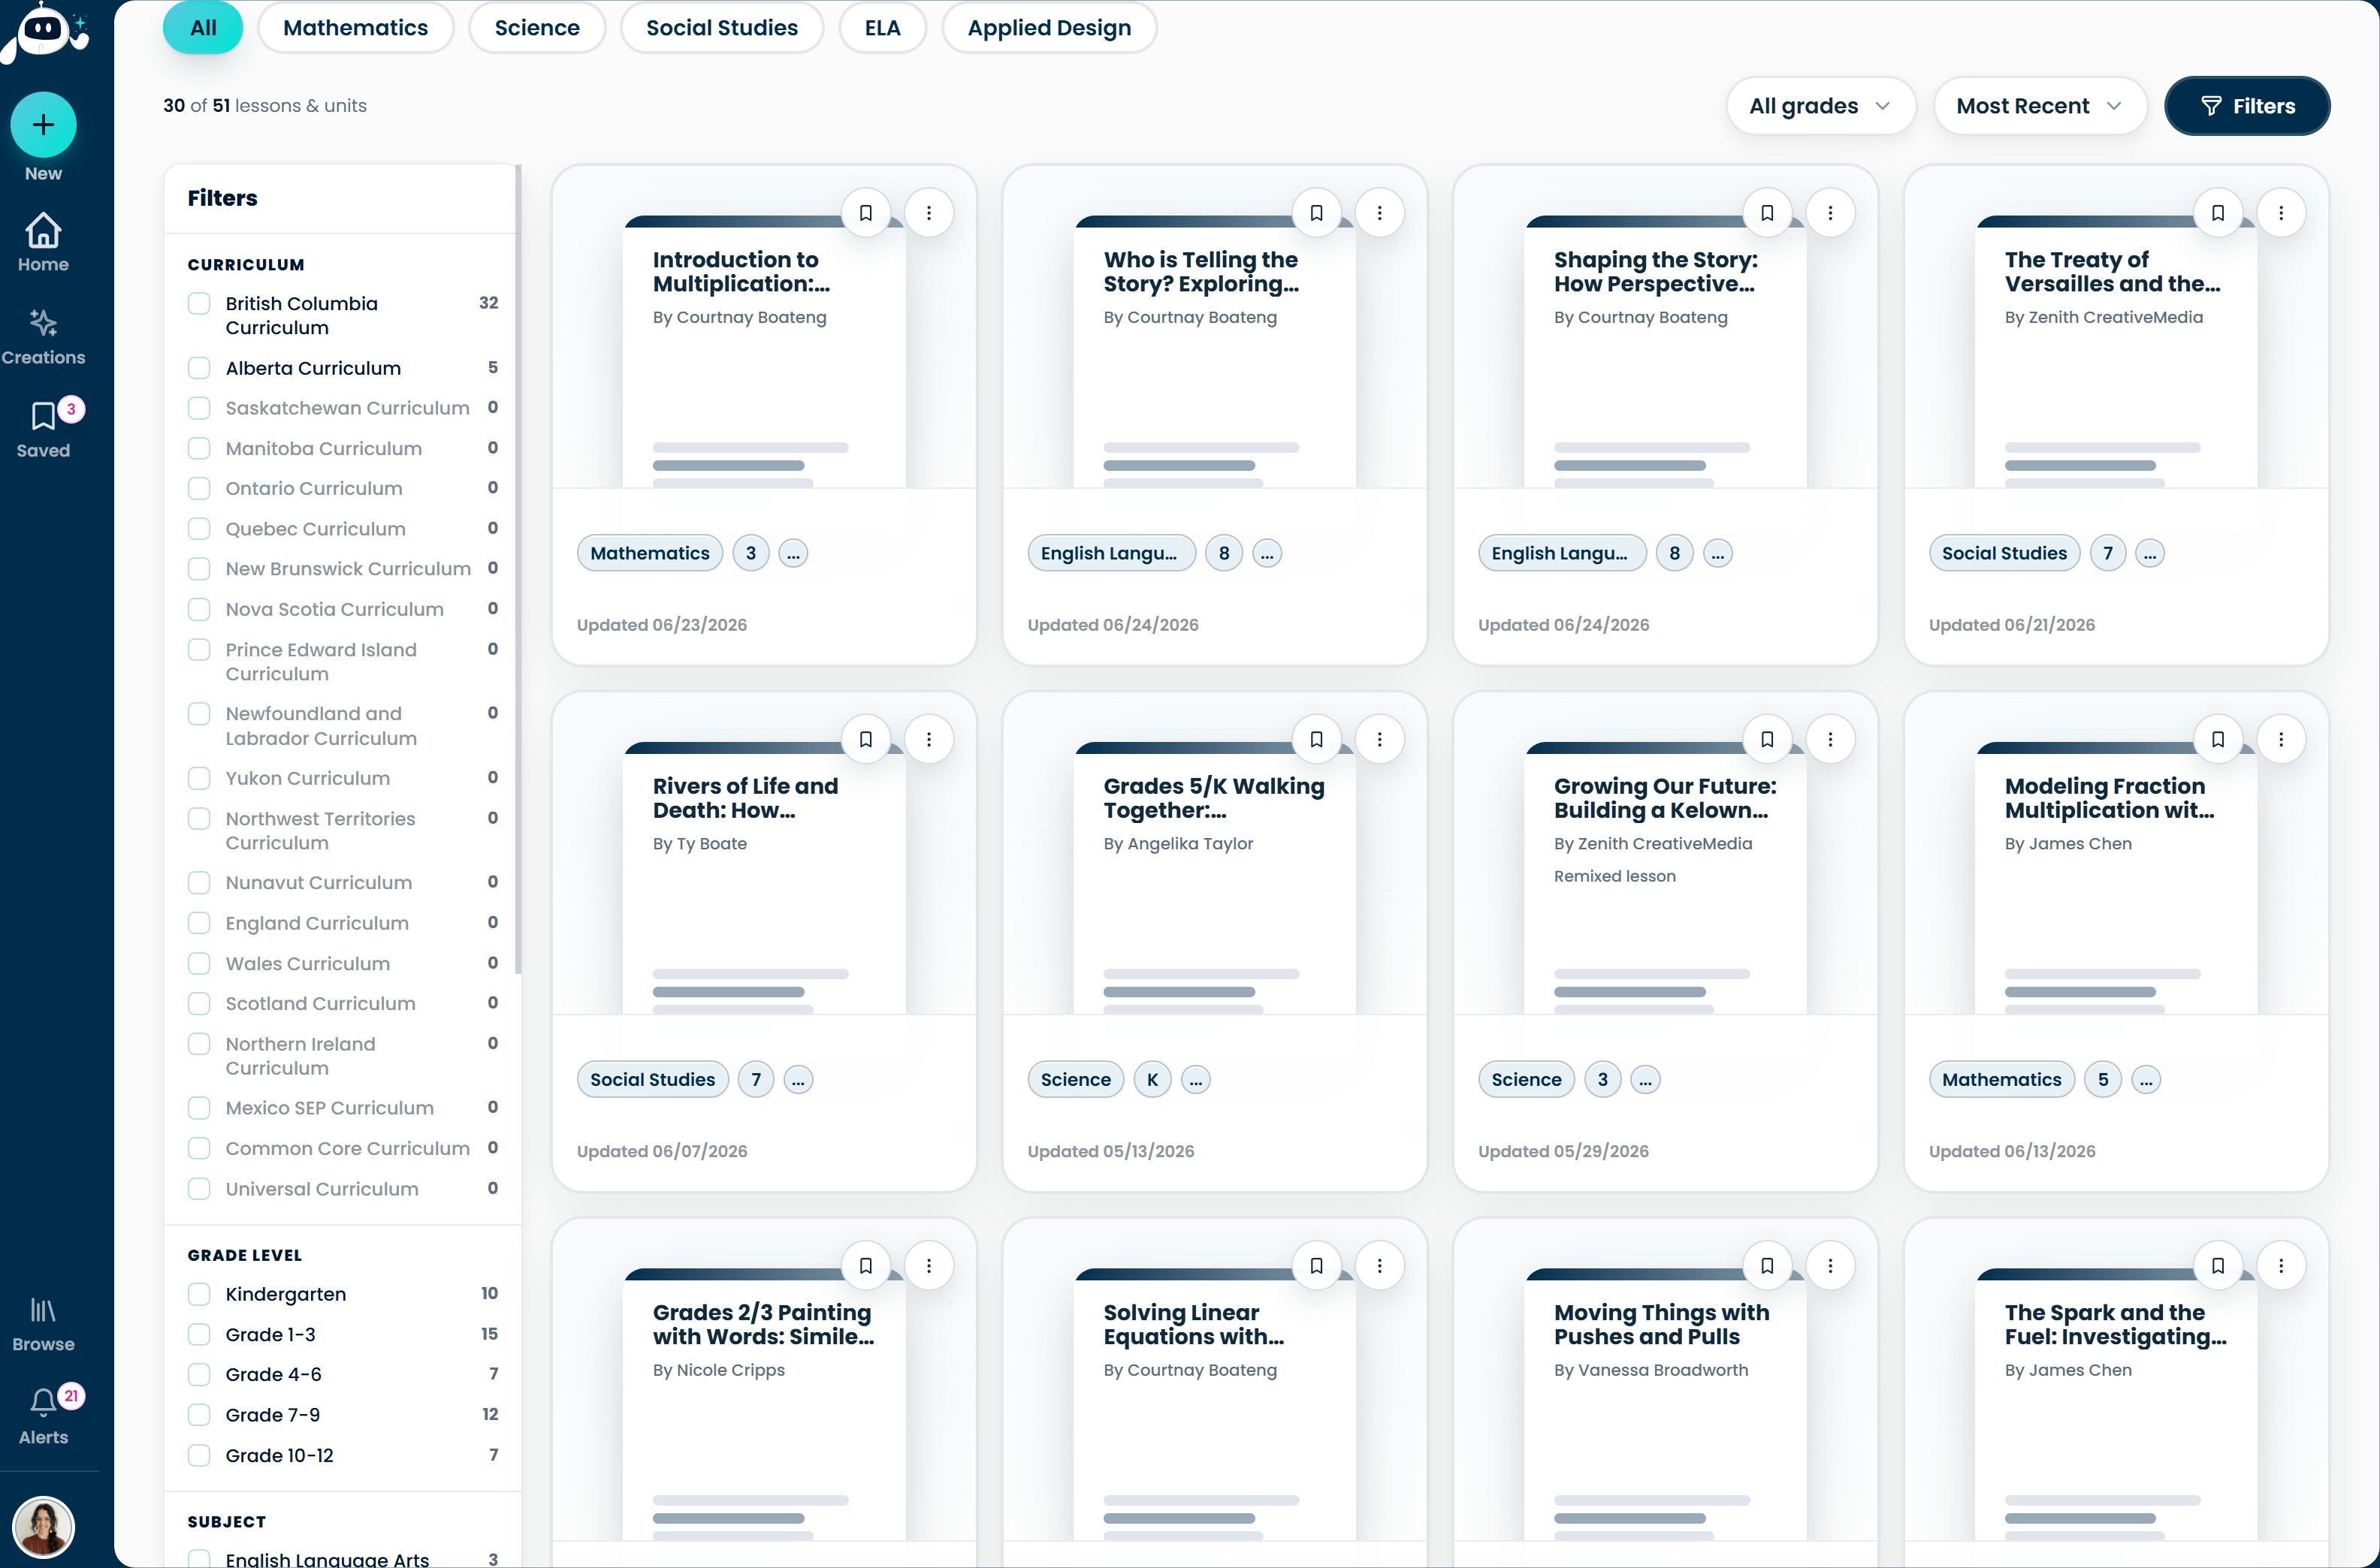Select the Science subject tab

click(537, 28)
